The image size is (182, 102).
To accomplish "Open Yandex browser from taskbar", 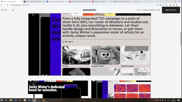I will click(x=25, y=100).
